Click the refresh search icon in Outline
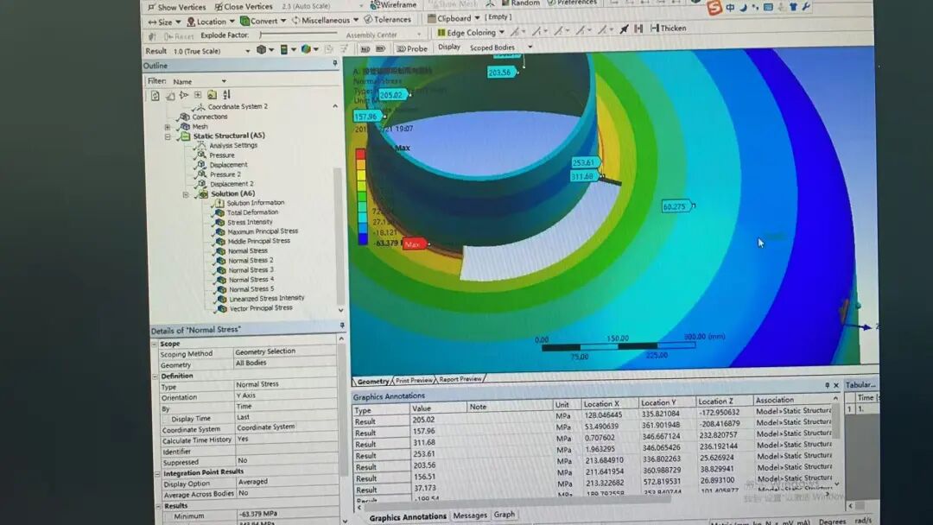933x525 pixels. pos(155,96)
